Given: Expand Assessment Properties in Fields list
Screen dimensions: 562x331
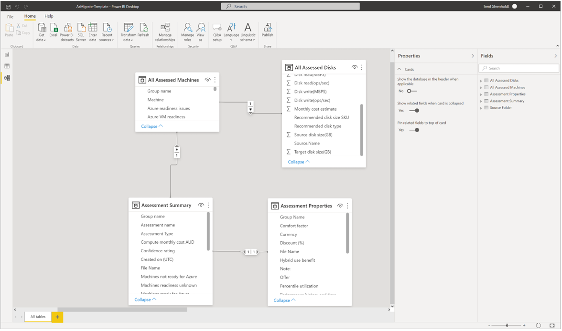Looking at the screenshot, I should [481, 94].
